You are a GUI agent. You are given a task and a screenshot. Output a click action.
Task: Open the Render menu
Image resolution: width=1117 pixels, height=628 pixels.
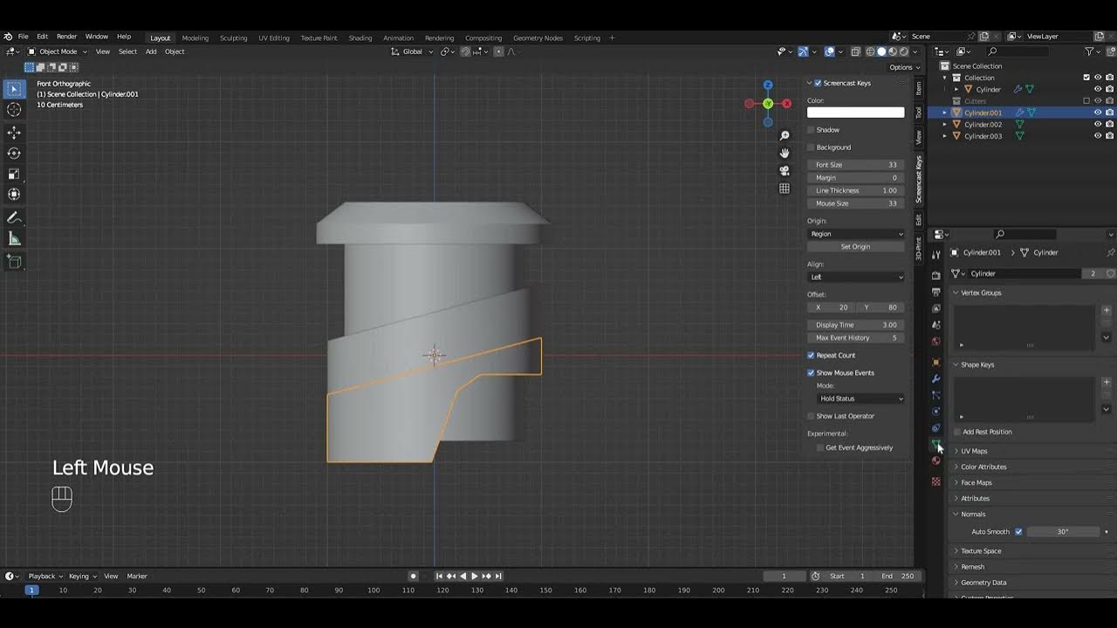pyautogui.click(x=66, y=37)
